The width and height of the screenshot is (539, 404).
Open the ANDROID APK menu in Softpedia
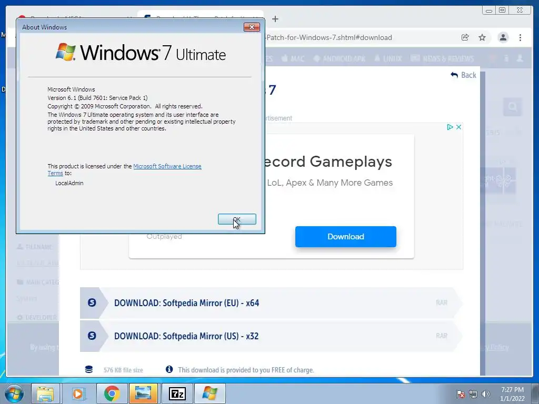(340, 58)
